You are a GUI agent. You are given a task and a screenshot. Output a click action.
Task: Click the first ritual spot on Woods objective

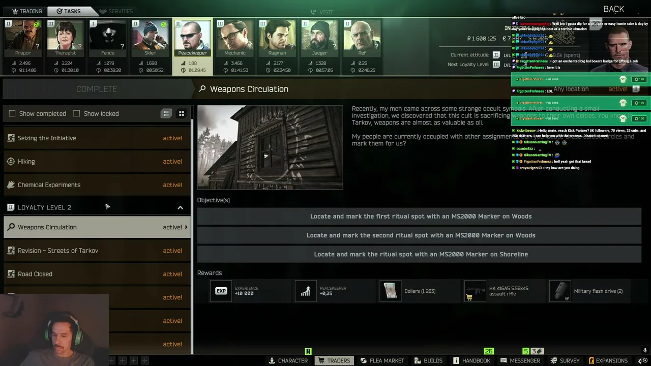click(420, 216)
